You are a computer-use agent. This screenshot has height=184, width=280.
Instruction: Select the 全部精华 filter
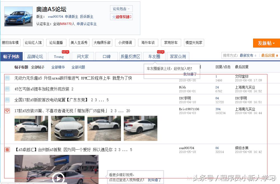click(58, 67)
